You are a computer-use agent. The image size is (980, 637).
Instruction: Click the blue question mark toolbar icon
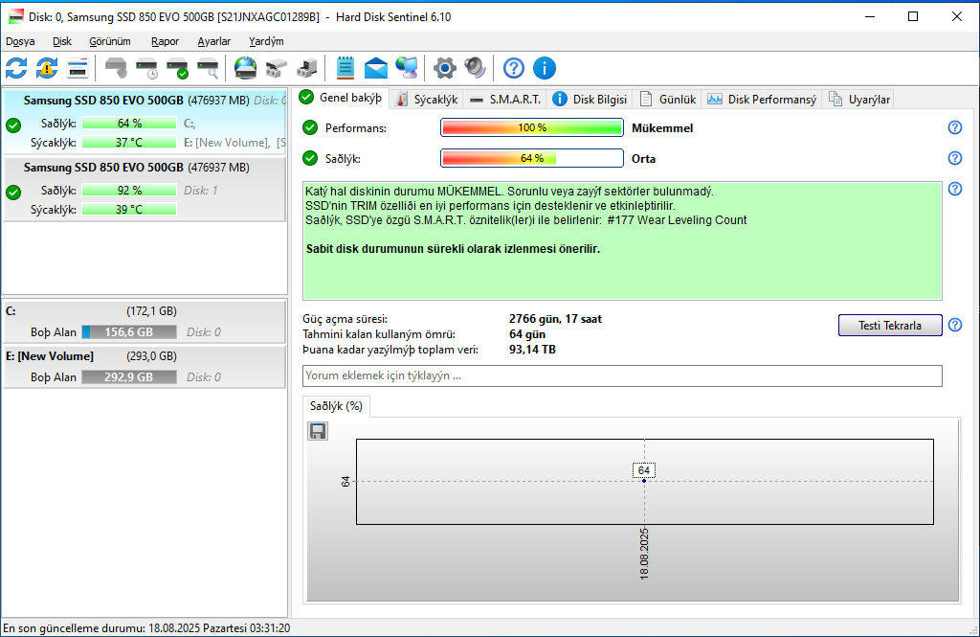(514, 68)
